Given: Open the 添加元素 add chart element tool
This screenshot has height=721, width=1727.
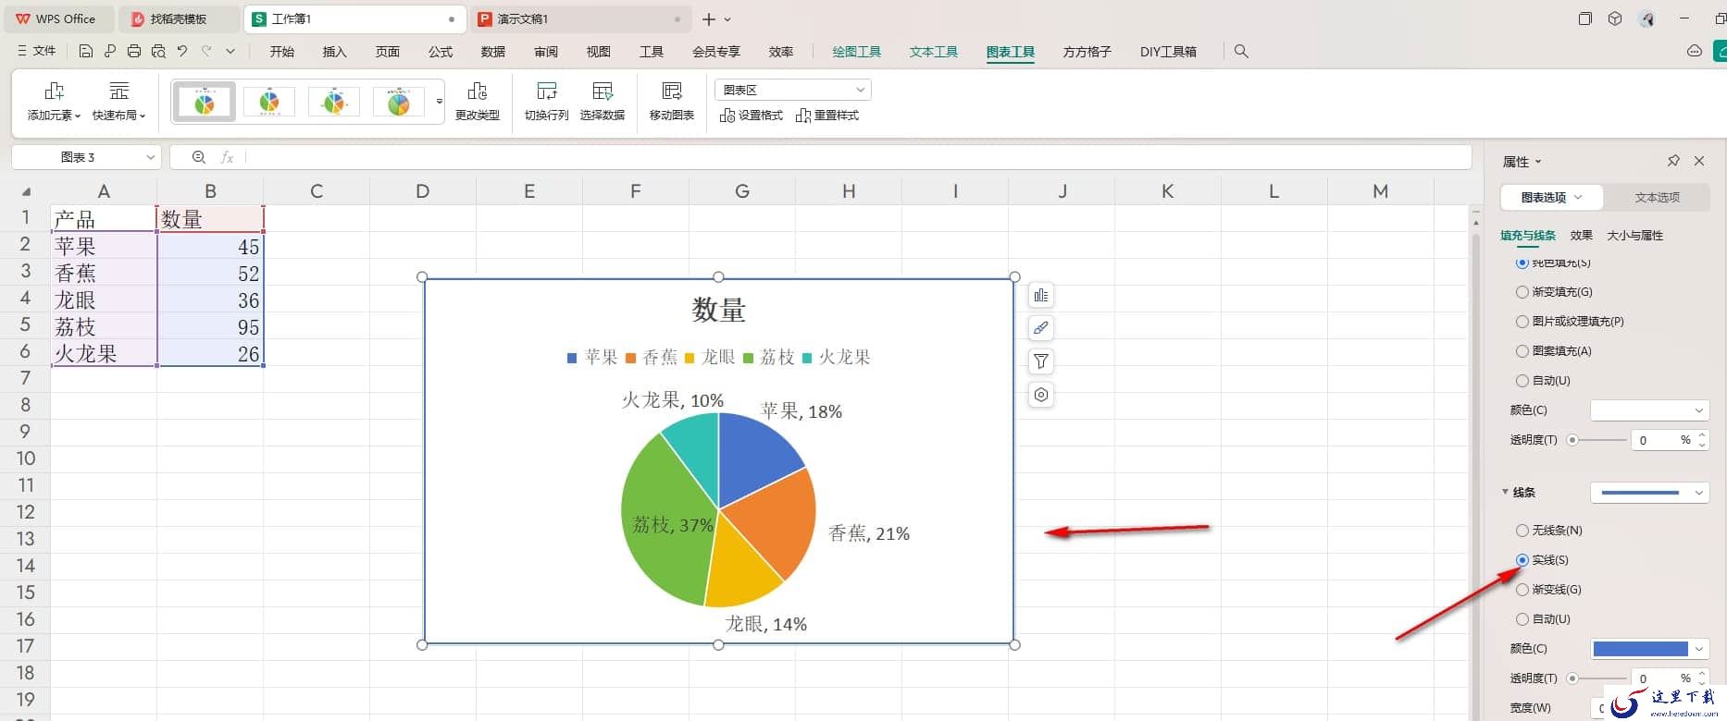Looking at the screenshot, I should pos(54,101).
